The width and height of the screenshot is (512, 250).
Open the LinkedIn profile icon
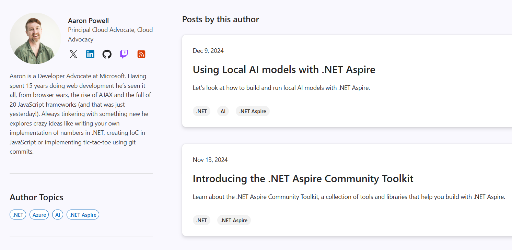(90, 54)
